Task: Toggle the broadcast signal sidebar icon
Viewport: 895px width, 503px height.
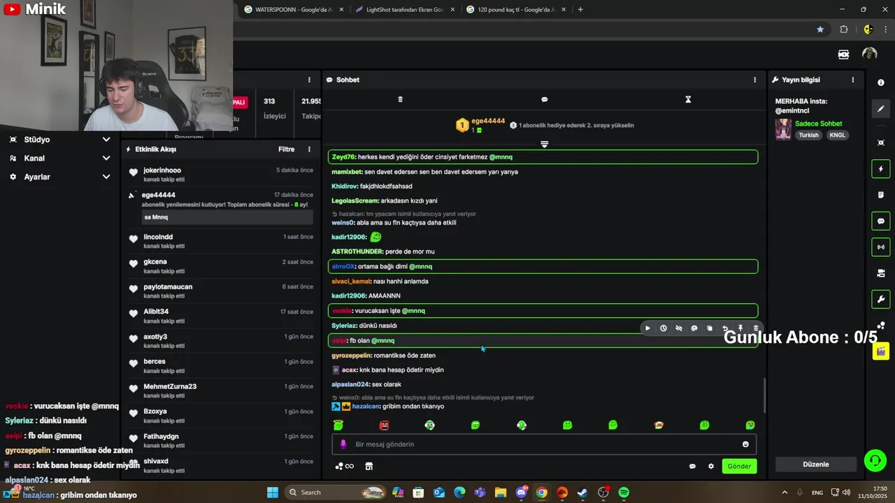Action: point(880,247)
